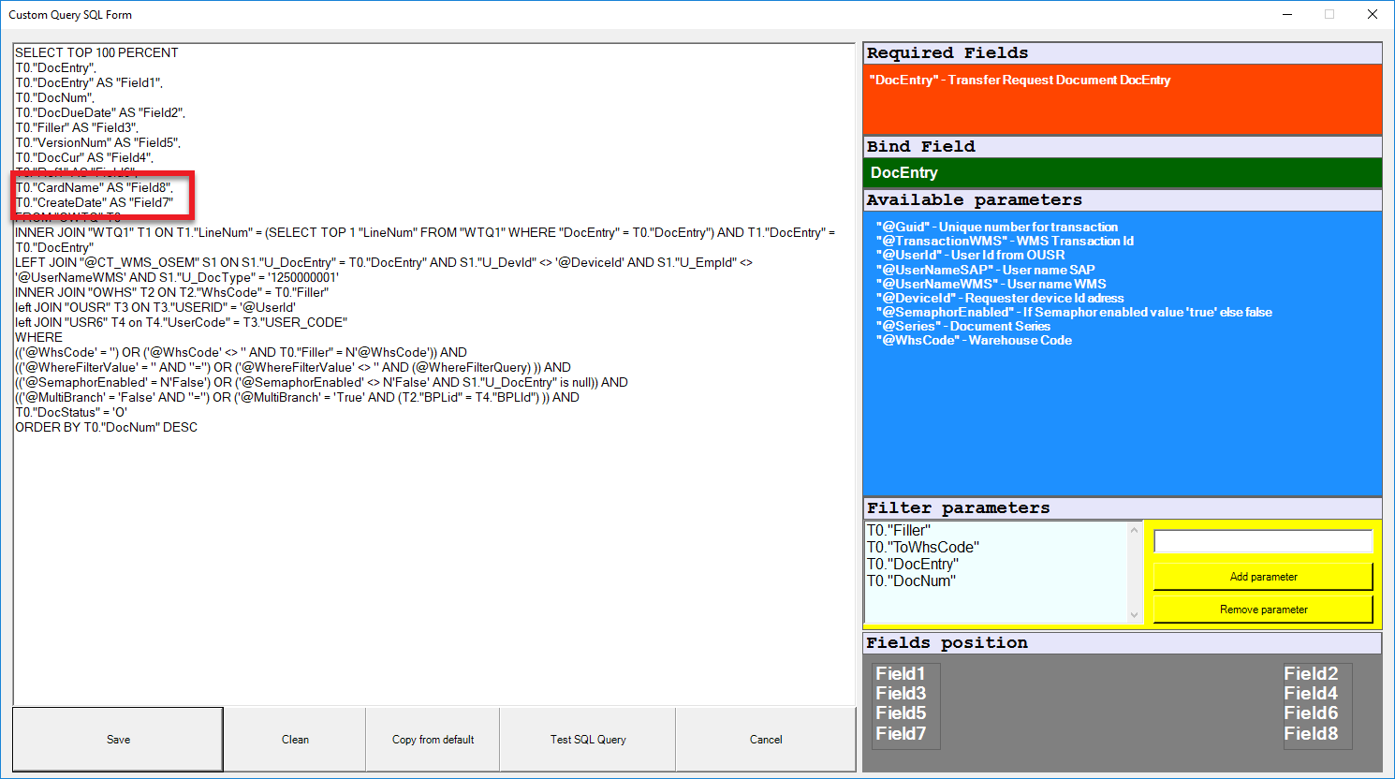The image size is (1395, 779).
Task: Select T0."DocNum" filter parameter entry
Action: pyautogui.click(x=911, y=581)
